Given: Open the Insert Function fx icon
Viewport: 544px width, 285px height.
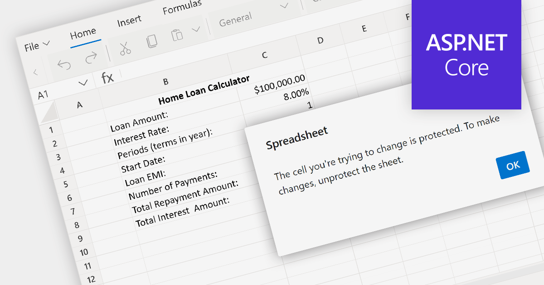Looking at the screenshot, I should pyautogui.click(x=107, y=77).
